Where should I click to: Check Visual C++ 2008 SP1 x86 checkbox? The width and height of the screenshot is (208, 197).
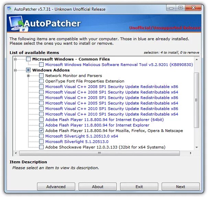[x=42, y=87]
